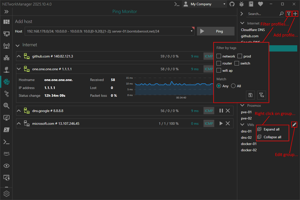Click the report bug icon in titlebar
The width and height of the screenshot is (300, 200).
pos(241,4)
